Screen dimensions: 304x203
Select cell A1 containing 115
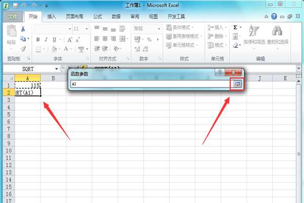click(27, 85)
